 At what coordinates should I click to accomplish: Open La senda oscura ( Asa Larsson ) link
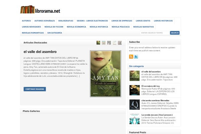tap(157, 115)
